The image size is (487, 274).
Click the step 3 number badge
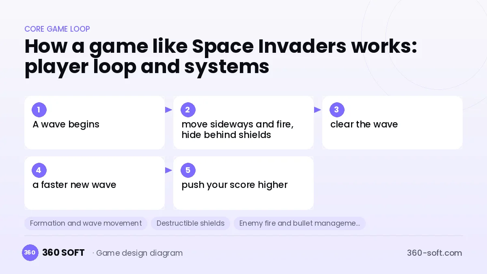336,110
